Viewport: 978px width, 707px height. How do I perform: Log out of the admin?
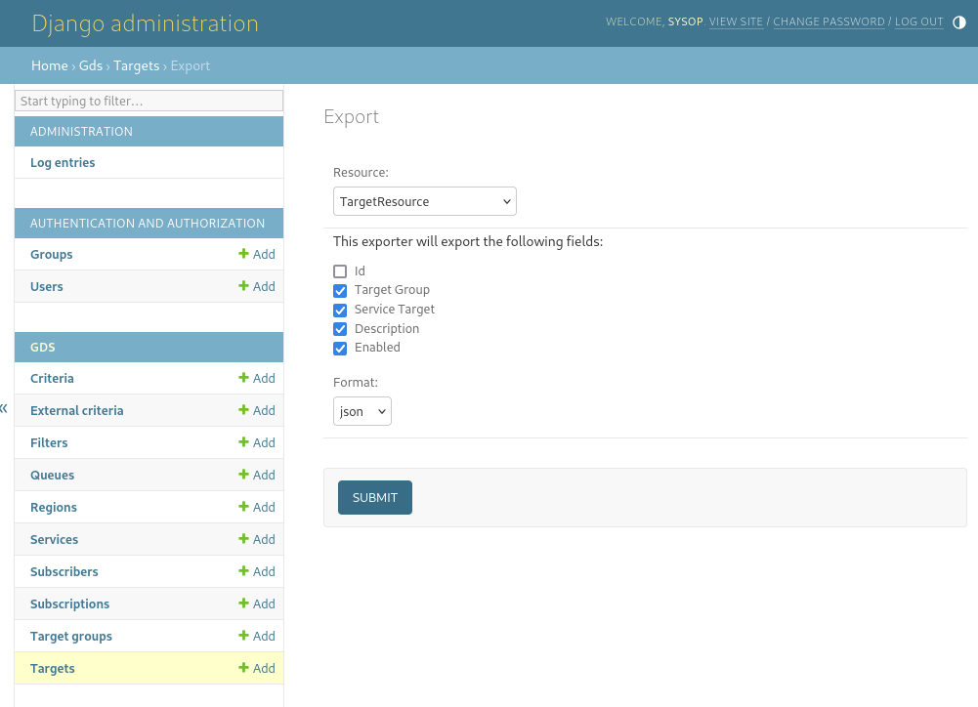[918, 21]
